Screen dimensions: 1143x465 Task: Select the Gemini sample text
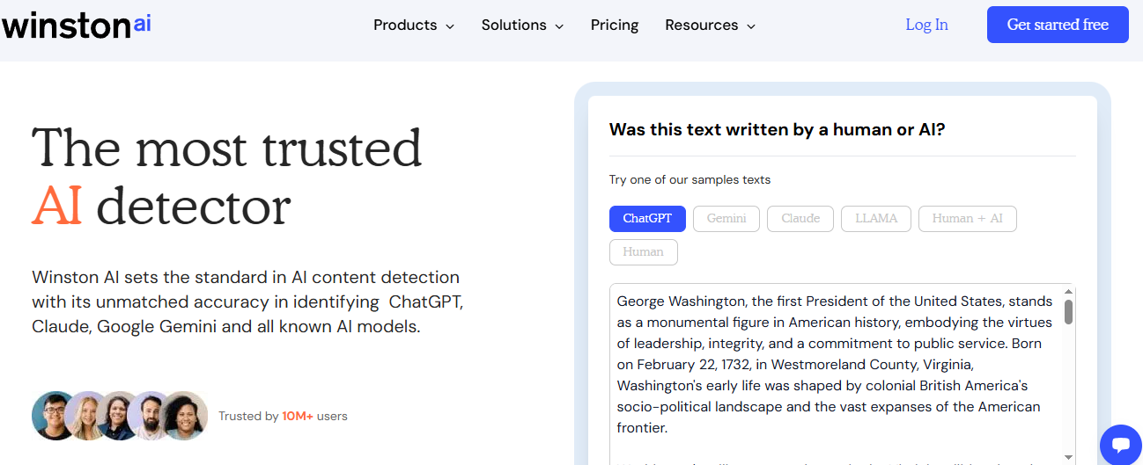pos(726,219)
